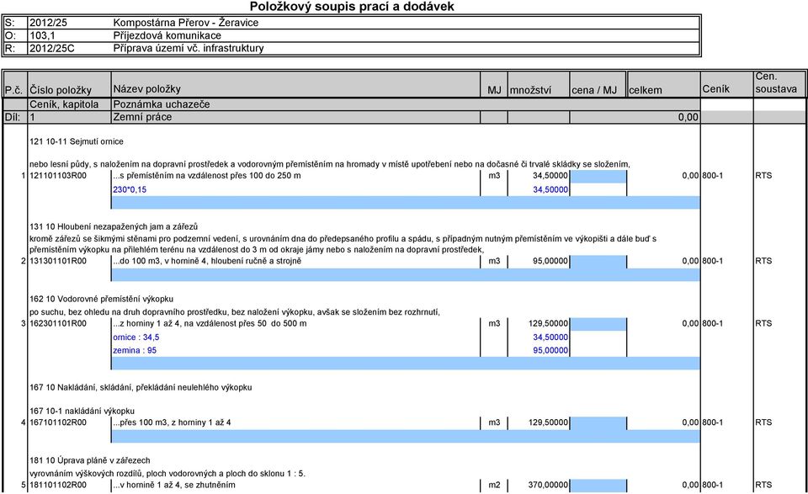This screenshot has height=494, width=808.
Task: Click quantity 370,00000 for item 181101102R00
Action: pos(548,485)
